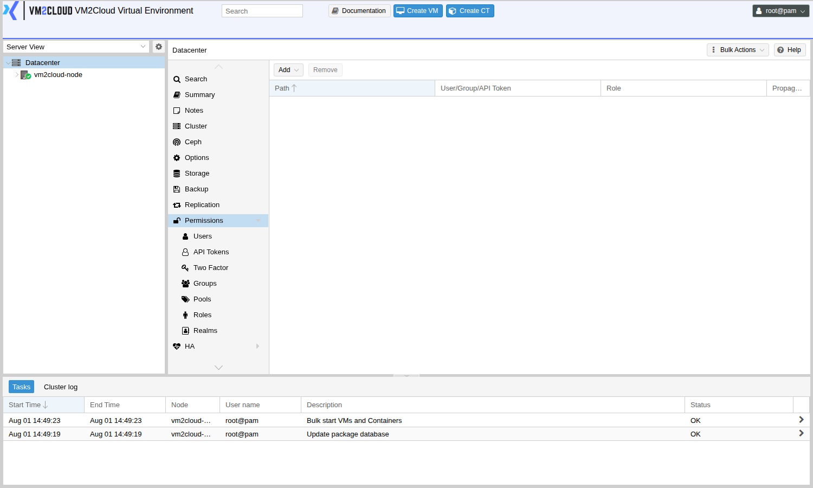Focus the top Search input field
The width and height of the screenshot is (813, 488).
262,11
